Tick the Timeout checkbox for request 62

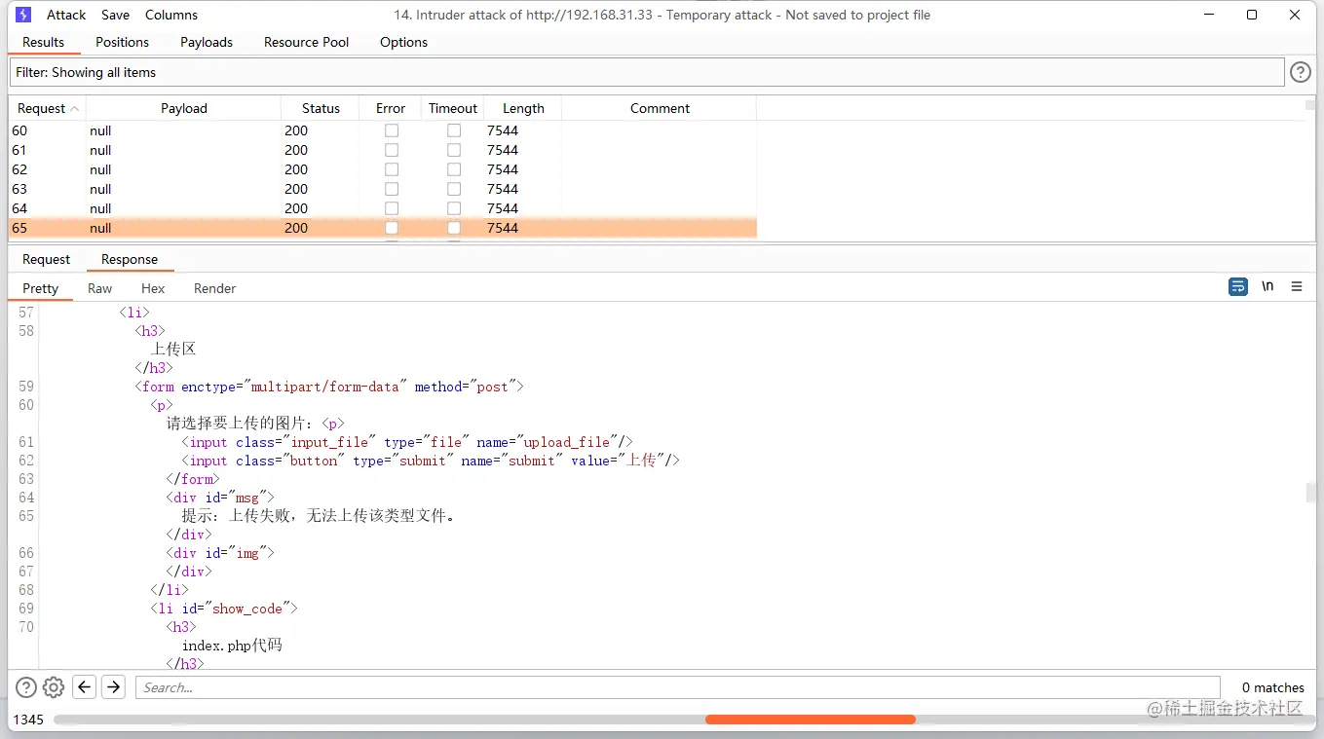click(x=454, y=169)
